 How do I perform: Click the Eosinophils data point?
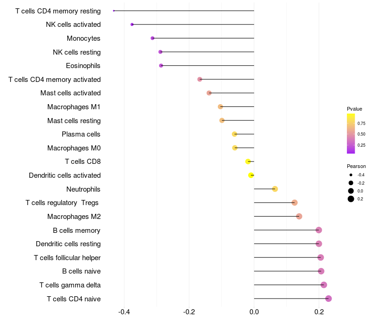coord(161,65)
